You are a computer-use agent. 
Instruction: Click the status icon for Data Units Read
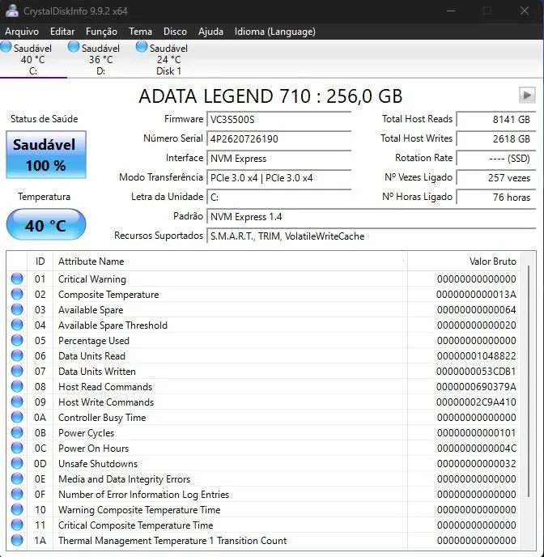(x=17, y=355)
